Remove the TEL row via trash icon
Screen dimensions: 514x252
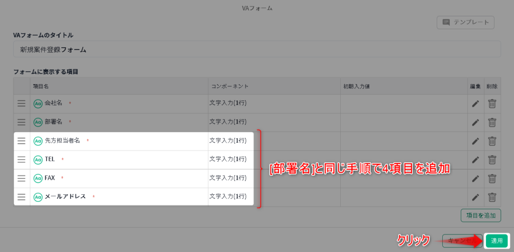492,160
